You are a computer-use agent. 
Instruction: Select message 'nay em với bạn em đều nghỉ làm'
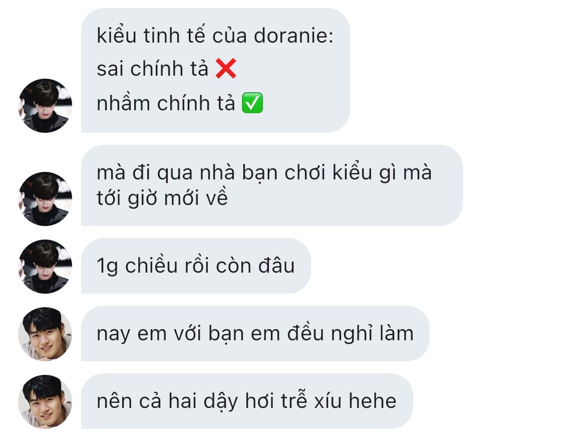tap(255, 333)
